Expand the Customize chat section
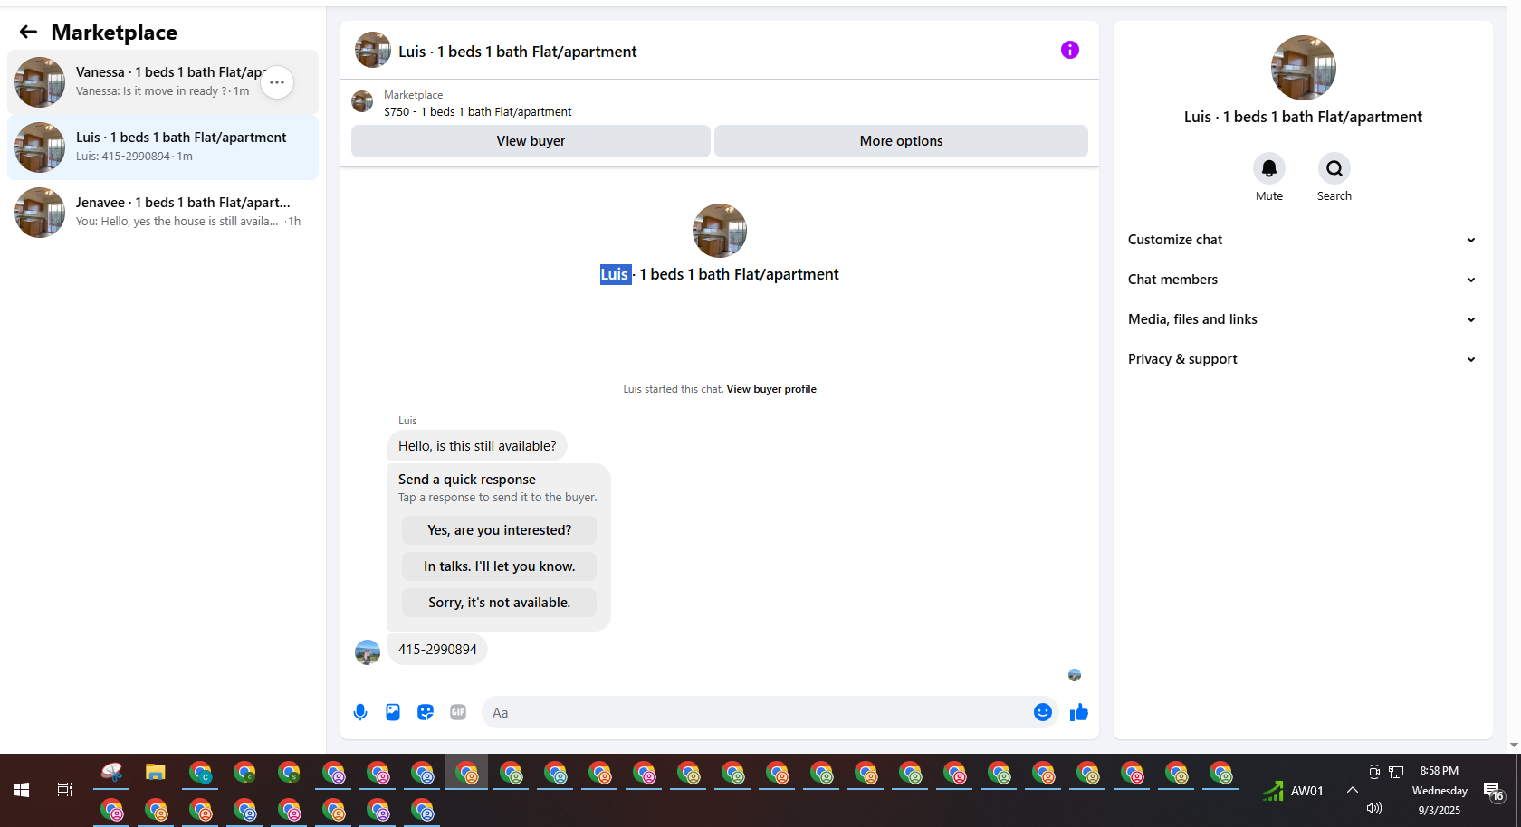Viewport: 1521px width, 827px height. 1303,240
